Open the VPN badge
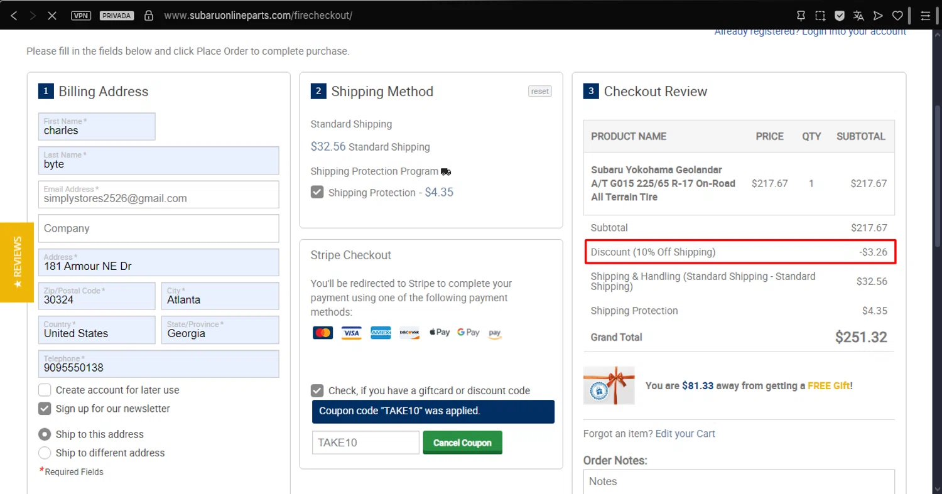 (x=81, y=16)
